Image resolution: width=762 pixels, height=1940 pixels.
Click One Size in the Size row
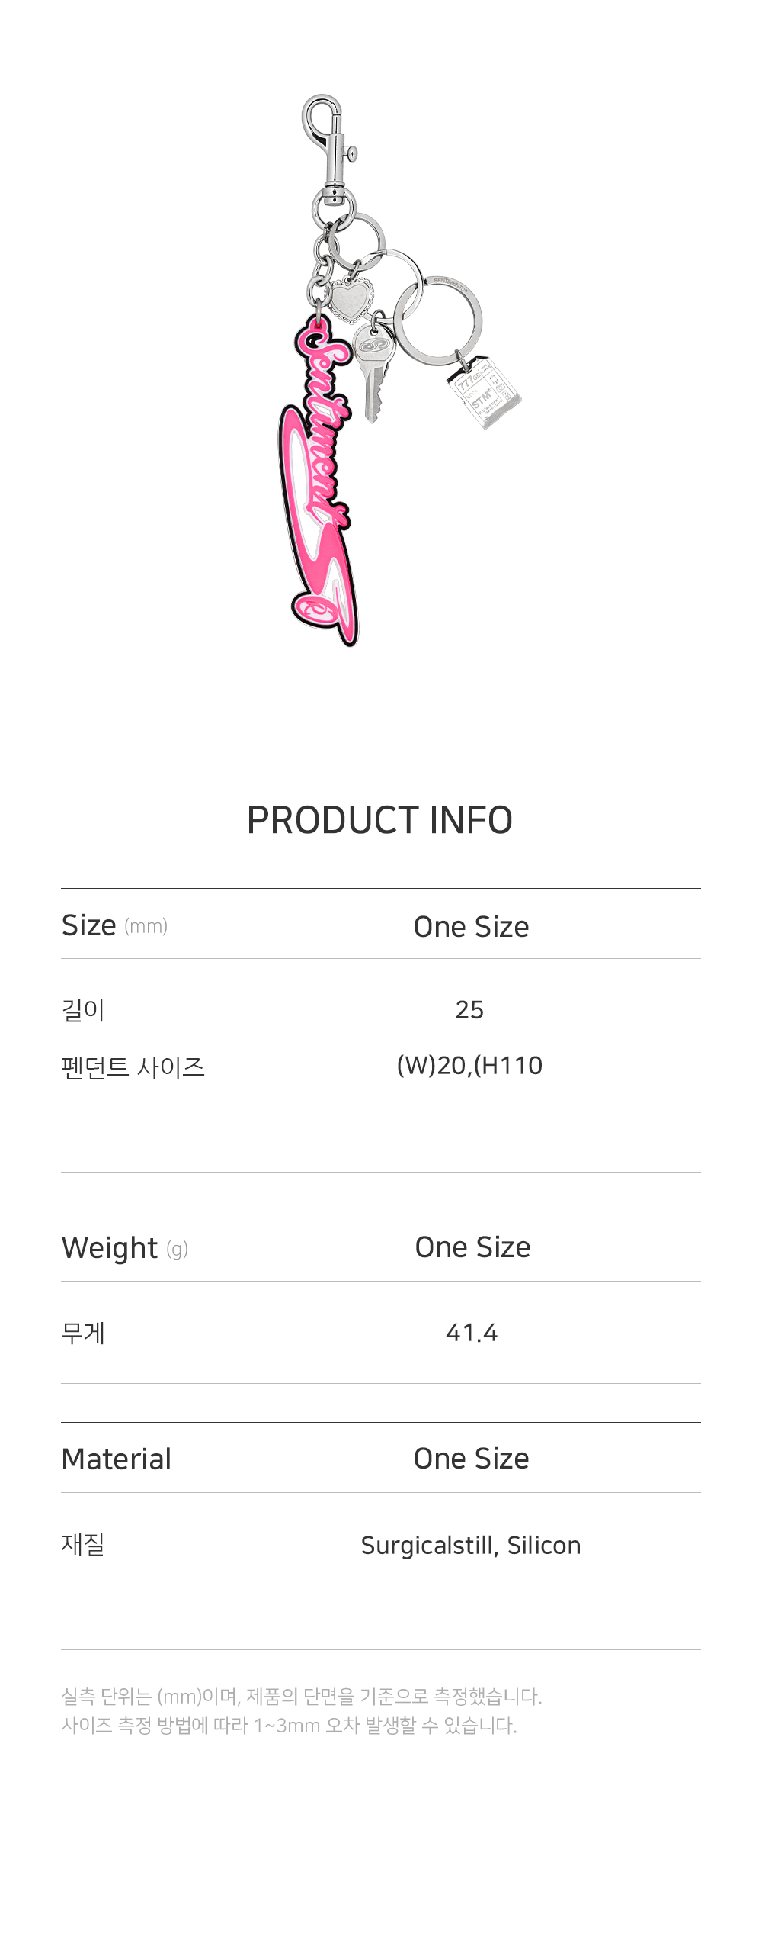[x=471, y=927]
